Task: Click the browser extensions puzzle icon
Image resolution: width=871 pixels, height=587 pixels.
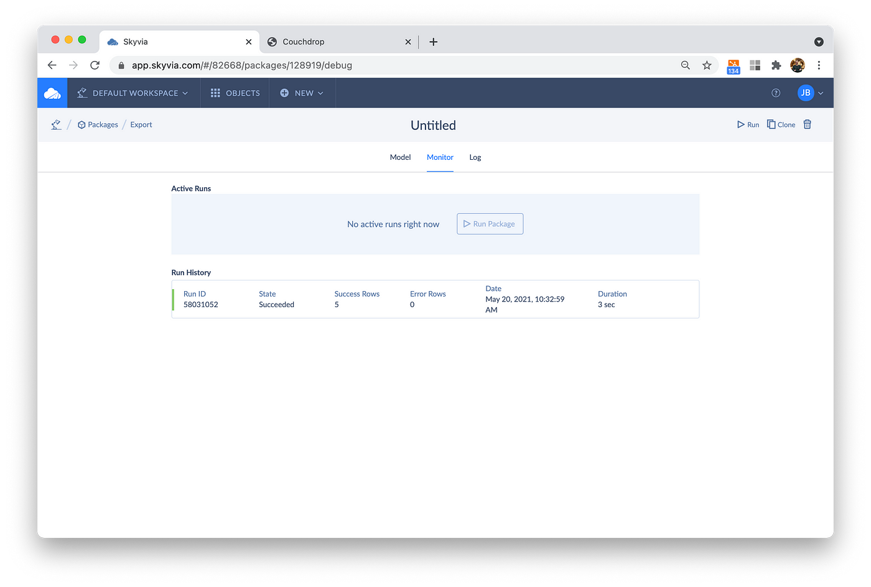Action: 776,65
